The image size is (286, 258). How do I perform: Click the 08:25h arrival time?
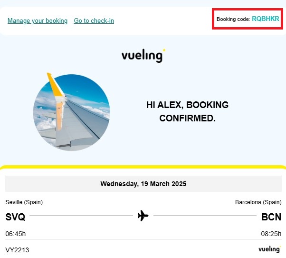tap(271, 233)
